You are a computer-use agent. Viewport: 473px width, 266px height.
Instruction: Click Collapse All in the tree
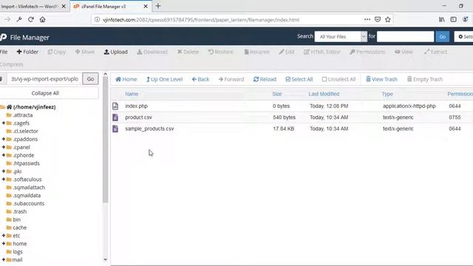click(45, 93)
